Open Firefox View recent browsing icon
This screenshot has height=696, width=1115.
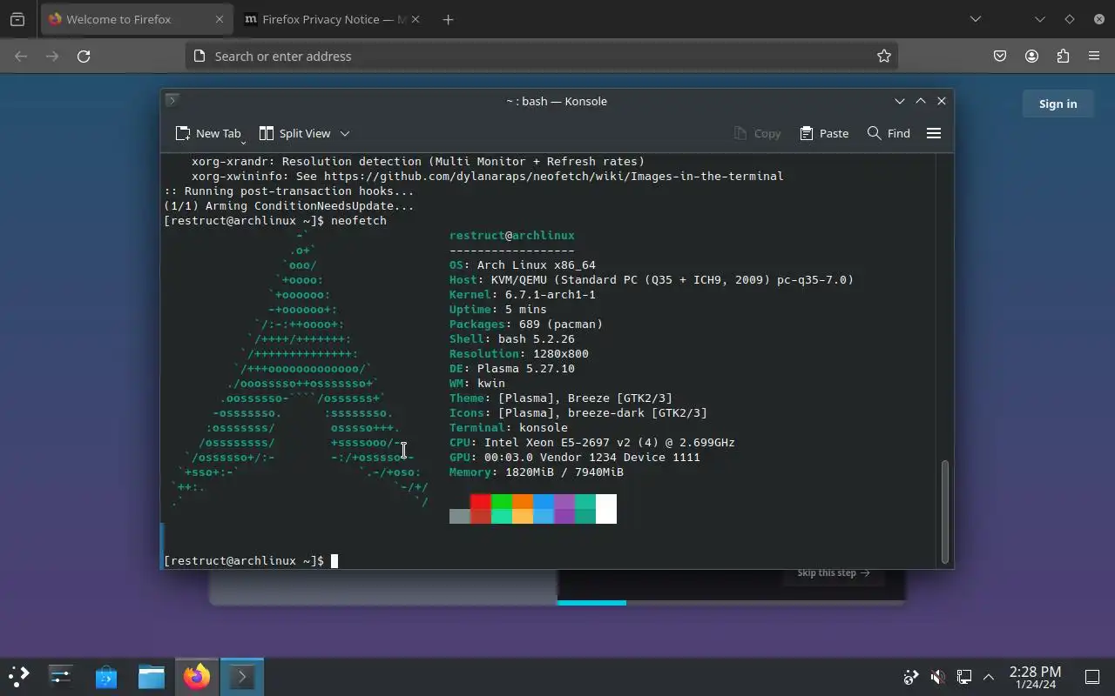point(17,19)
